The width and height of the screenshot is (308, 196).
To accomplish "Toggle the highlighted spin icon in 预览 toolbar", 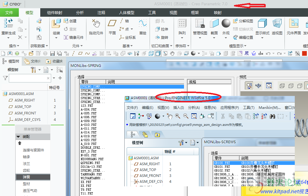I will pos(249,86).
